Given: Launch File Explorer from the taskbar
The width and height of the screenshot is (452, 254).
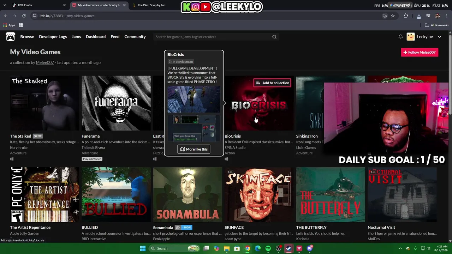Looking at the screenshot, I should coord(227,248).
